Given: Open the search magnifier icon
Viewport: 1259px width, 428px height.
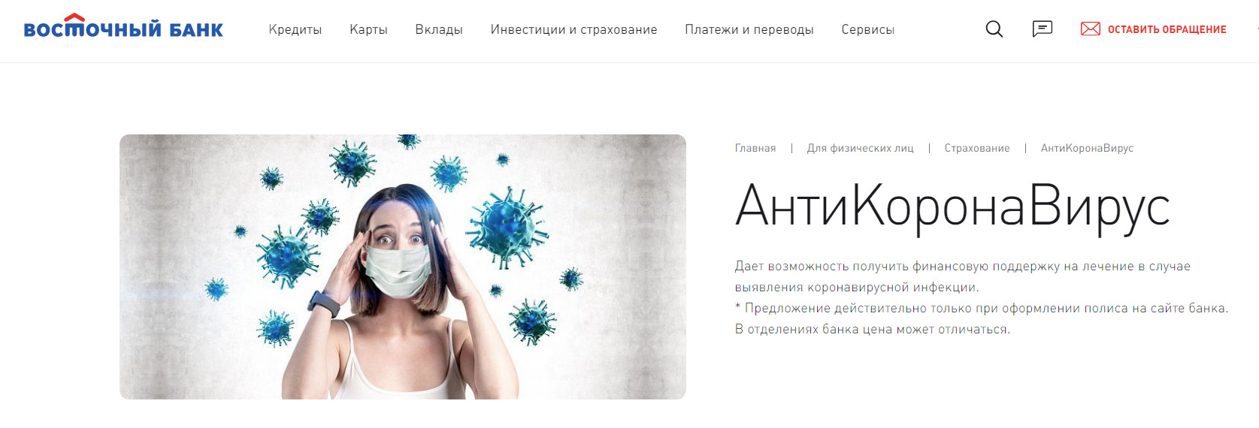Looking at the screenshot, I should point(994,29).
